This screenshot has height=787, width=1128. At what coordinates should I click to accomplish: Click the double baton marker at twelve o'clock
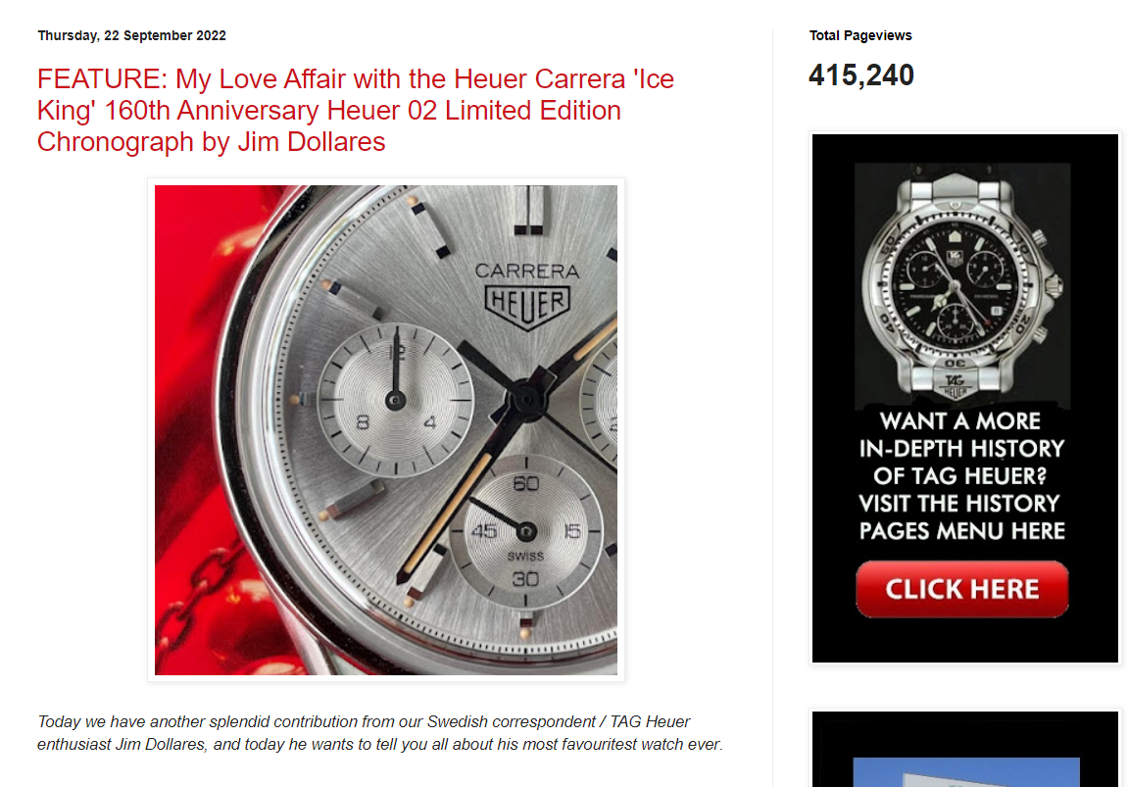pyautogui.click(x=529, y=210)
